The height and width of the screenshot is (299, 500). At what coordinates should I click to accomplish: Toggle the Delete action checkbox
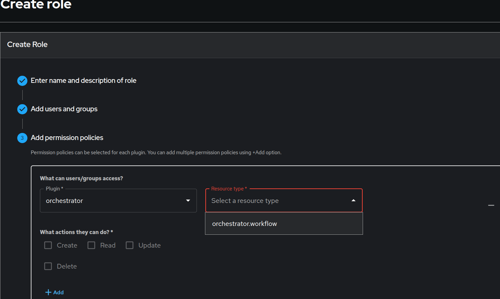[48, 266]
